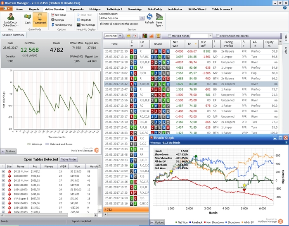Open the Selected Session dropdown
This screenshot has height=226, width=289.
(x=142, y=18)
